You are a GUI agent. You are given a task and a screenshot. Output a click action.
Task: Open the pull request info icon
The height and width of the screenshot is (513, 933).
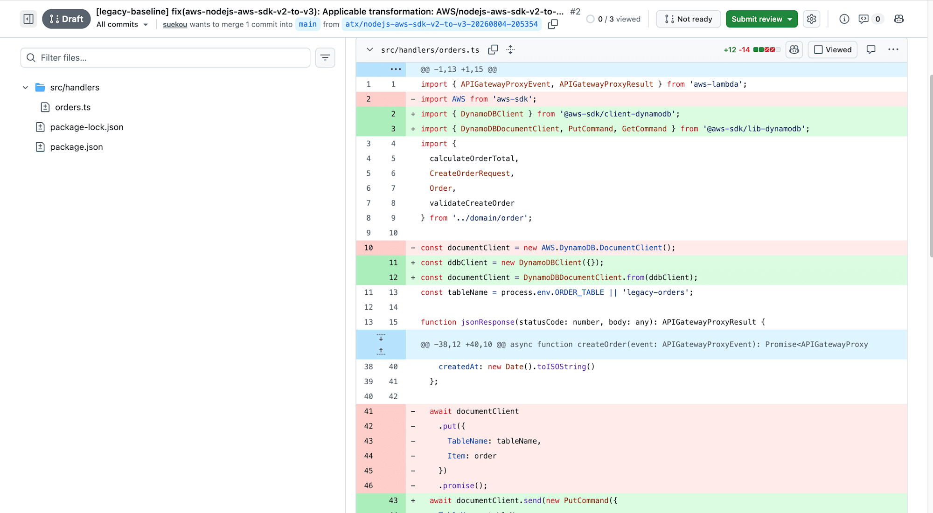coord(844,19)
